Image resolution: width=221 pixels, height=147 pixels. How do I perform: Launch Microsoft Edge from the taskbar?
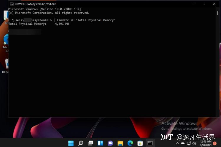tap(130, 143)
